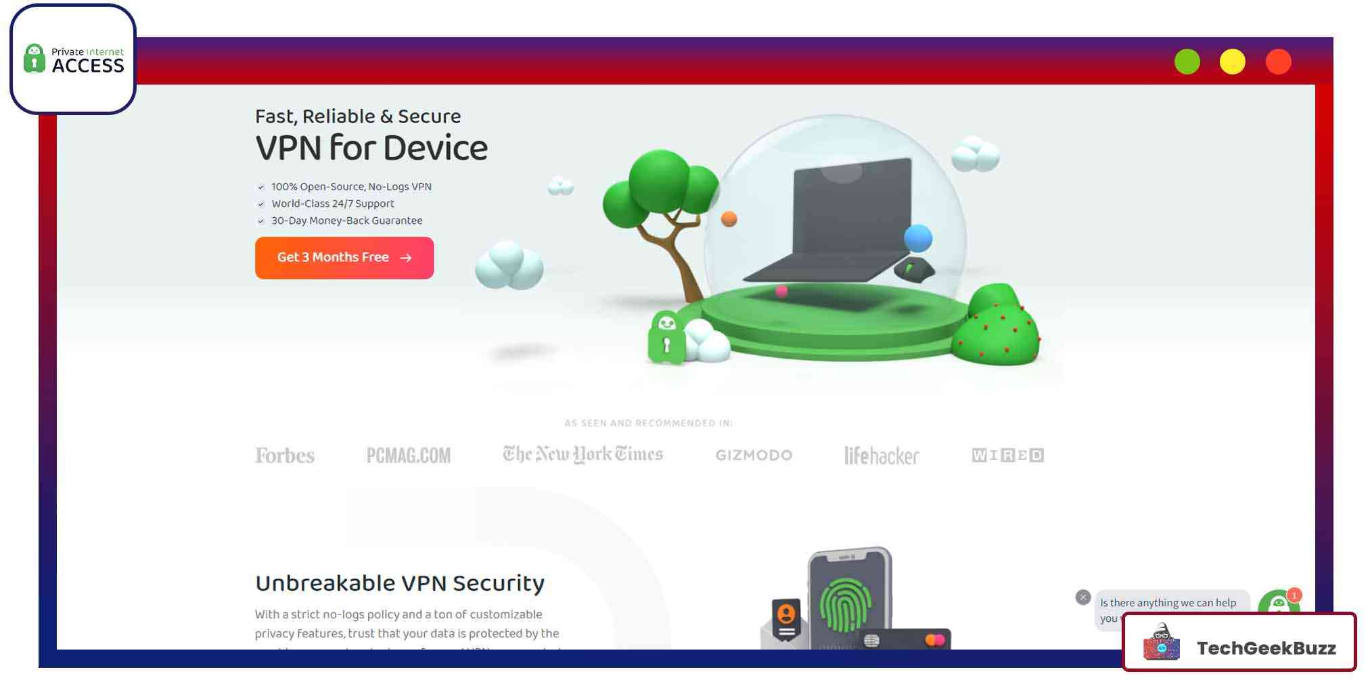Click the green circle in the window header

click(1187, 62)
